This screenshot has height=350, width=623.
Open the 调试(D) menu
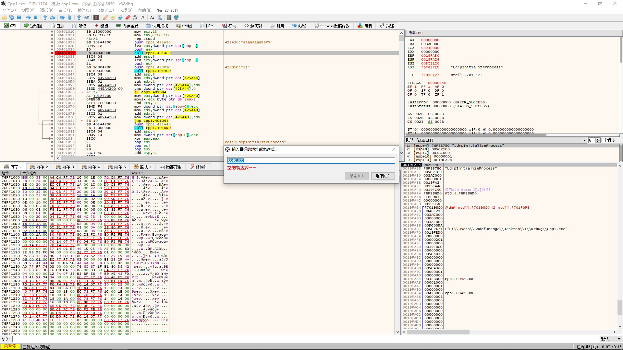pyautogui.click(x=46, y=10)
